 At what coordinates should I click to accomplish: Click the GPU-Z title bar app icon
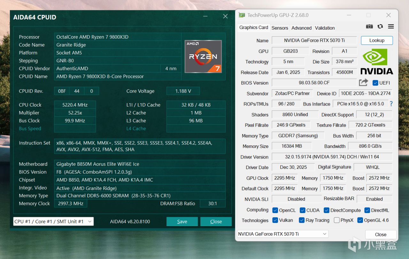click(242, 15)
